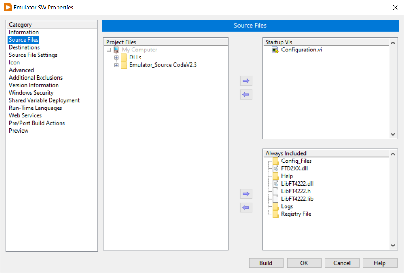Click the Logs folder under Always Included

(287, 206)
